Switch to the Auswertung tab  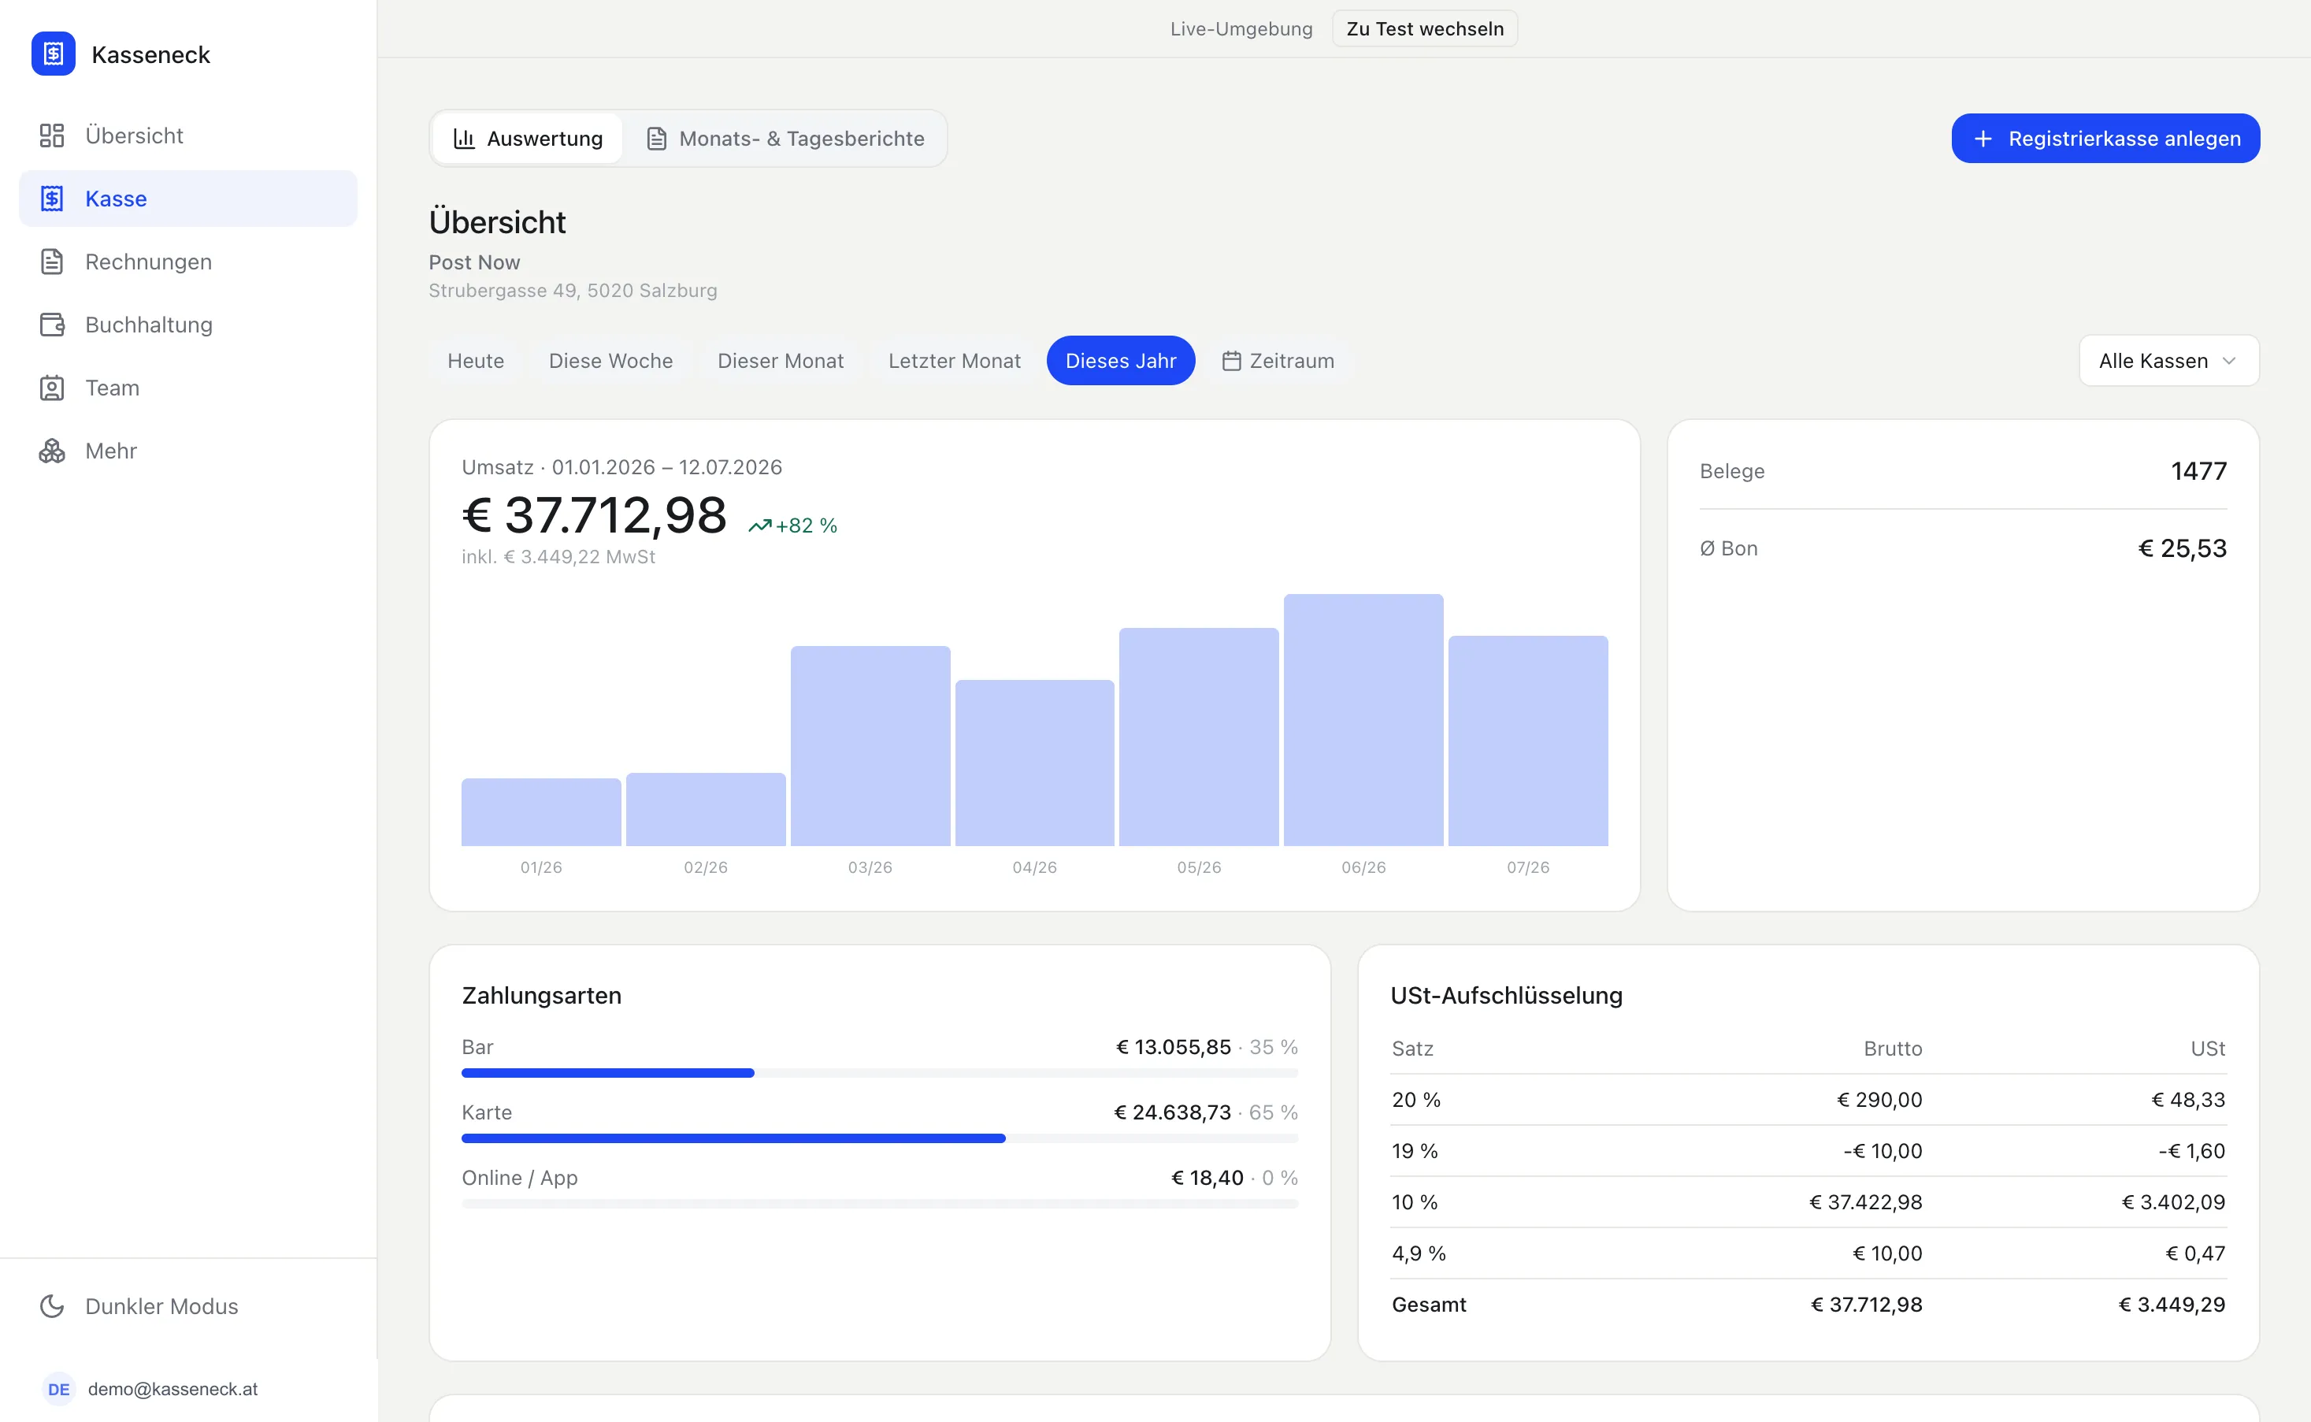[528, 138]
